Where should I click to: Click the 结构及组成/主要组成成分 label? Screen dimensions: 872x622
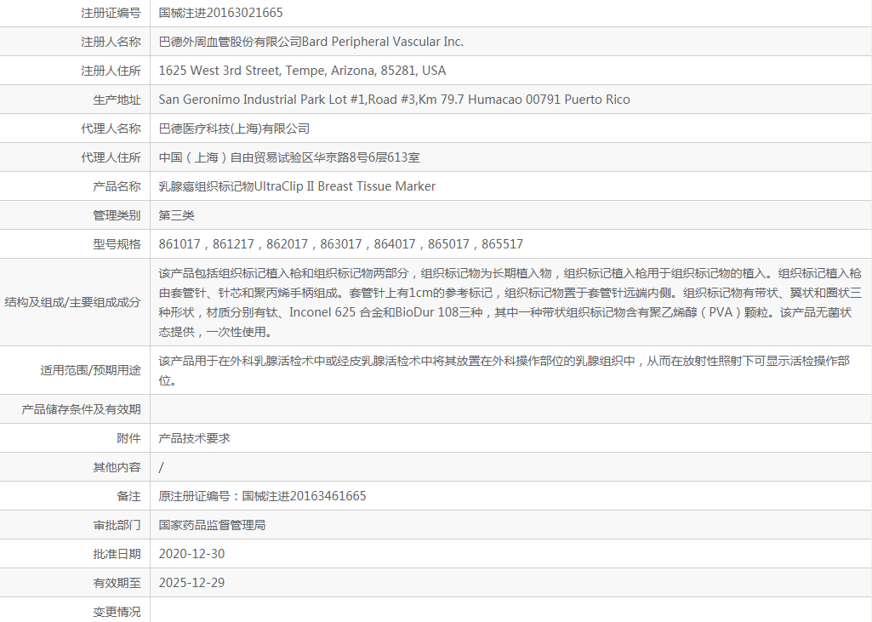click(x=72, y=302)
